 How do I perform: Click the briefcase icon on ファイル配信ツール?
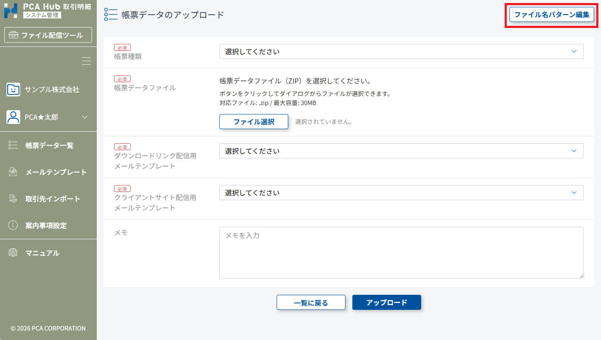(14, 35)
